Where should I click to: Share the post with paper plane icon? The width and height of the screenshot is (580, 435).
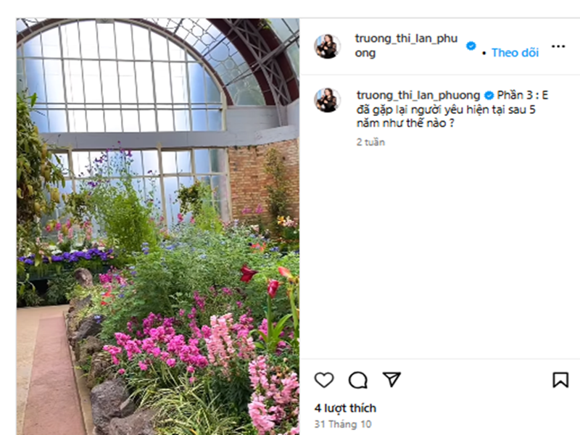pos(391,379)
